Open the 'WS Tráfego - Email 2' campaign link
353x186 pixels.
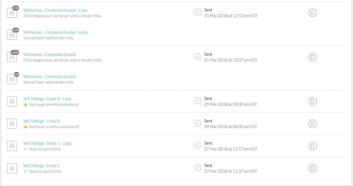click(x=42, y=121)
